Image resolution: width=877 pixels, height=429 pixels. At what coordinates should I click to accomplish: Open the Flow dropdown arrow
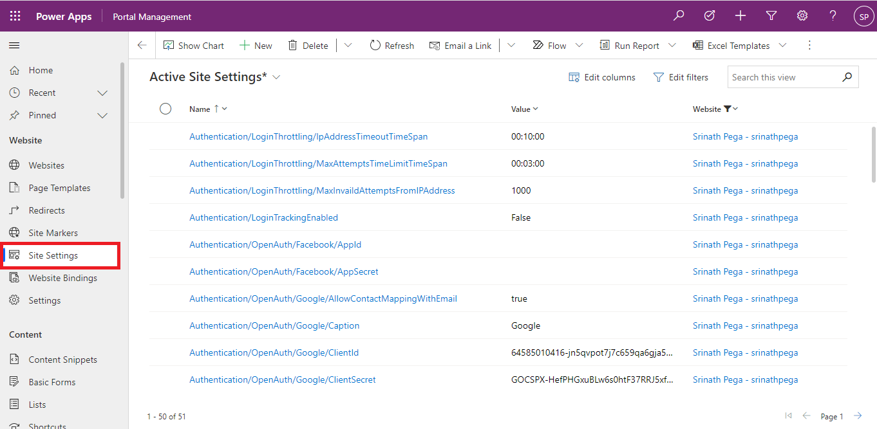(x=579, y=46)
